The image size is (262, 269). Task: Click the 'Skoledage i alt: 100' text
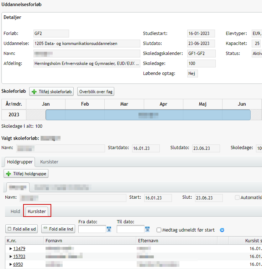point(22,126)
